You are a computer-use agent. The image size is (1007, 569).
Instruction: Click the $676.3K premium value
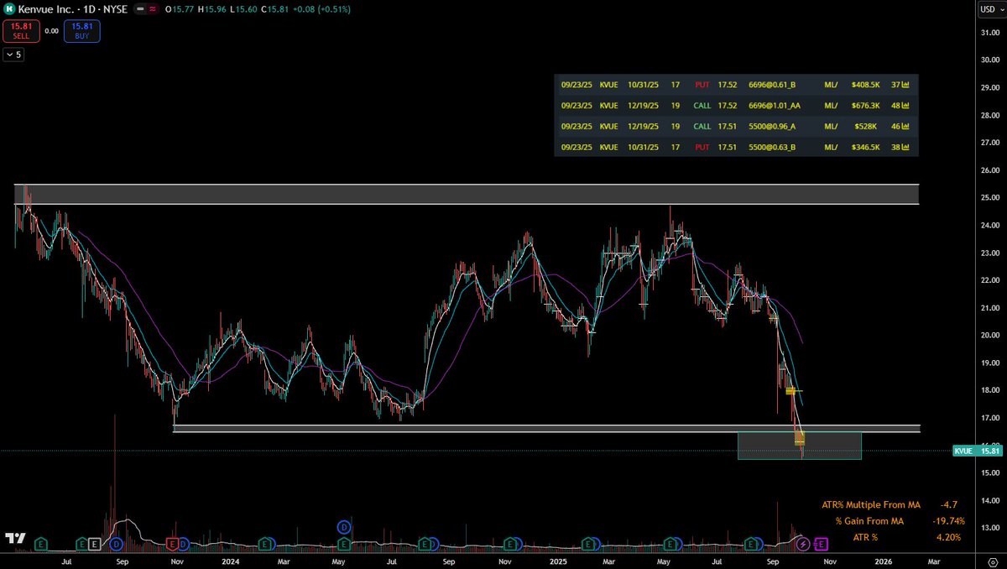pyautogui.click(x=865, y=107)
